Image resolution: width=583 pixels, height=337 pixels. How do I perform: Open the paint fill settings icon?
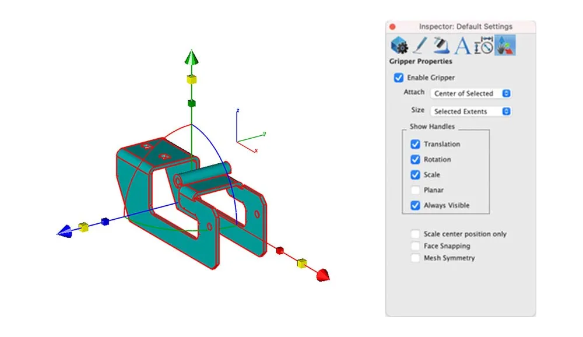pyautogui.click(x=441, y=45)
